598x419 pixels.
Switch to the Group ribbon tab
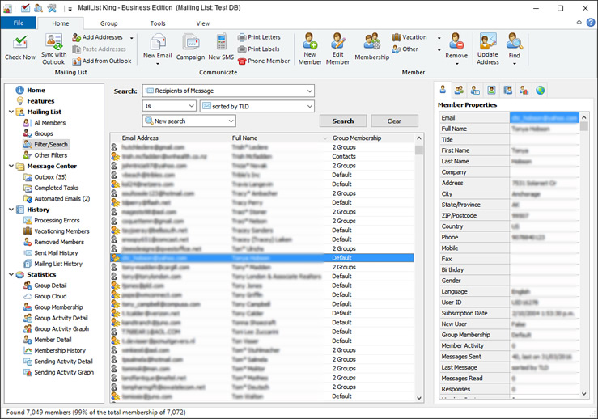tap(108, 23)
